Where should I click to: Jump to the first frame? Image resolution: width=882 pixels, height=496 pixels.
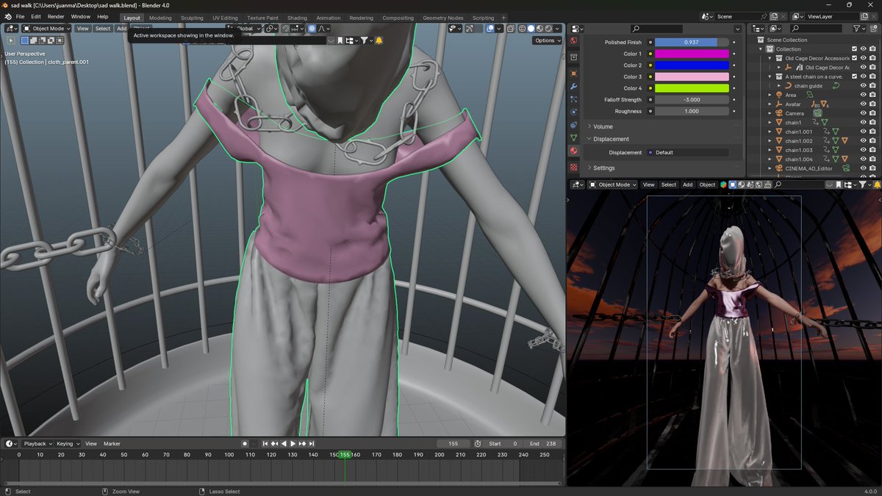coord(265,444)
